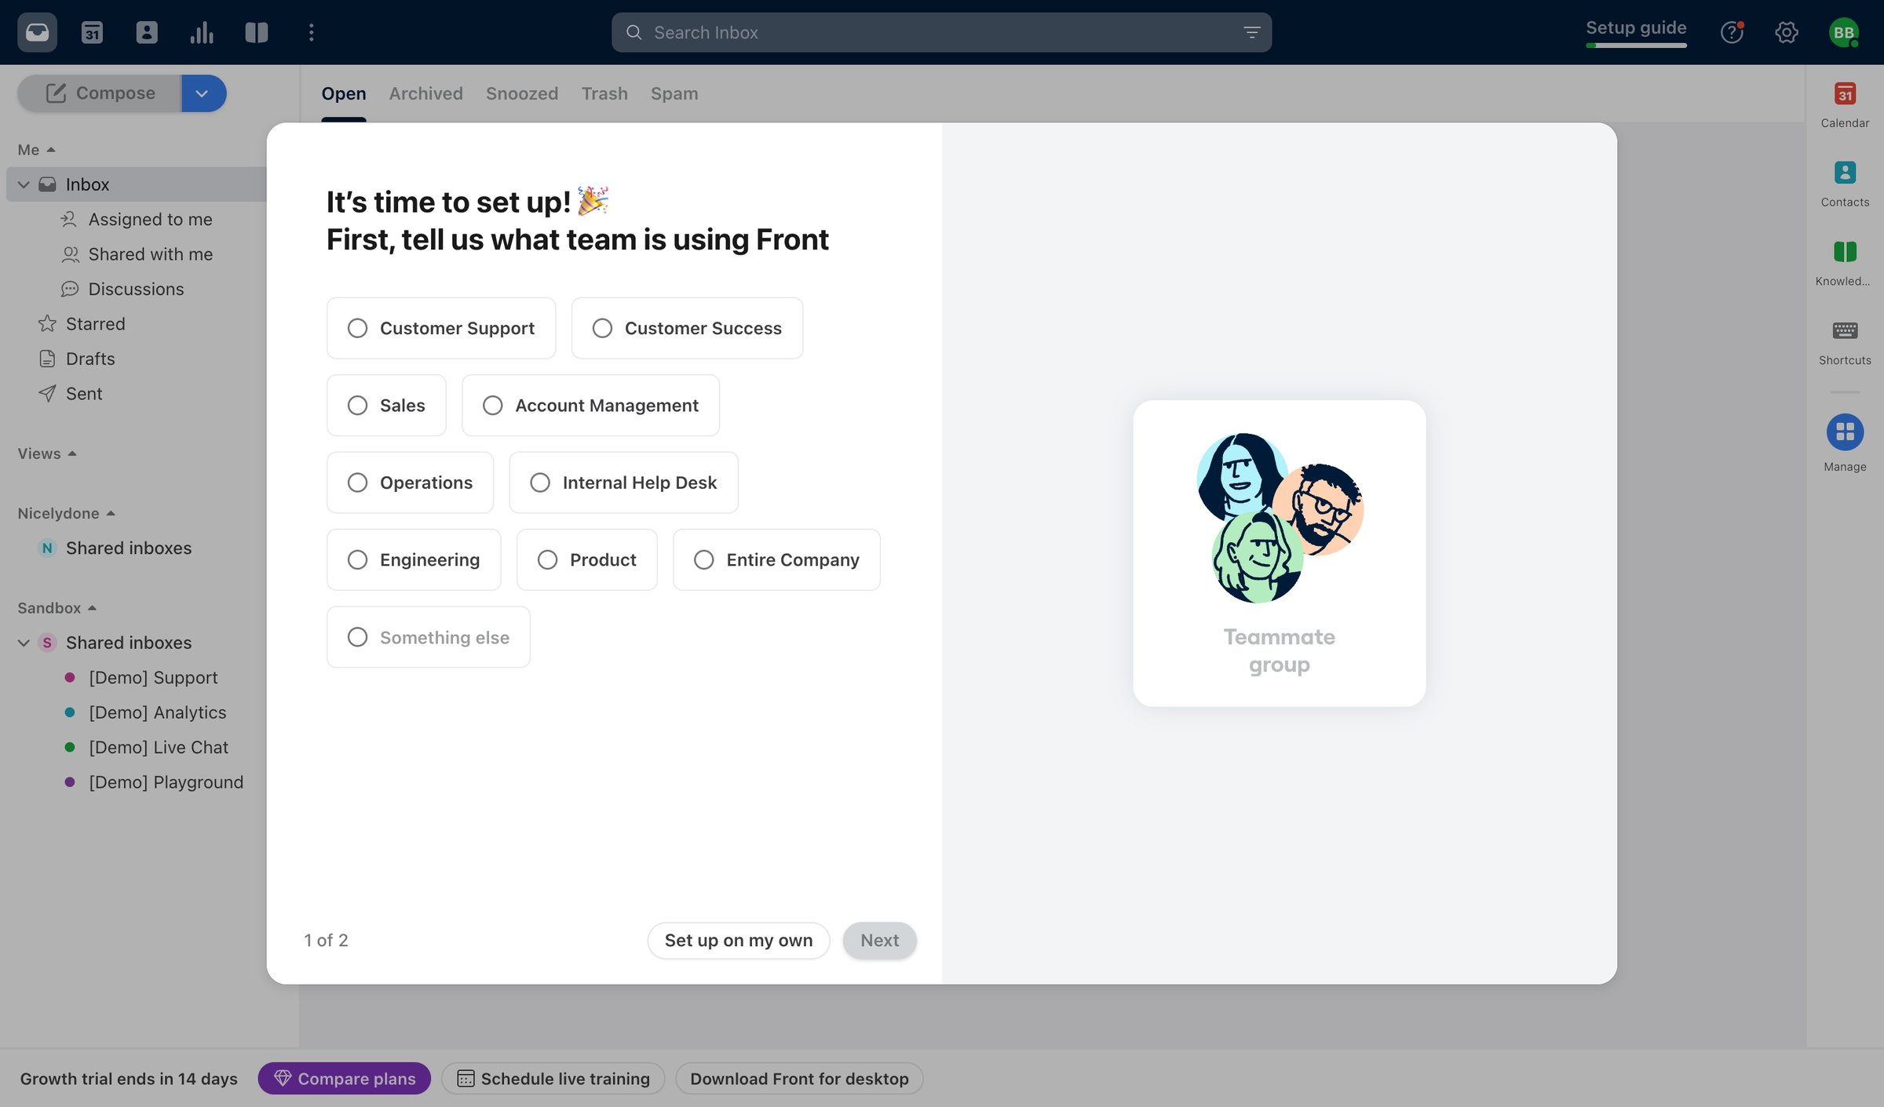Open the BB profile avatar
The image size is (1884, 1107).
point(1843,32)
